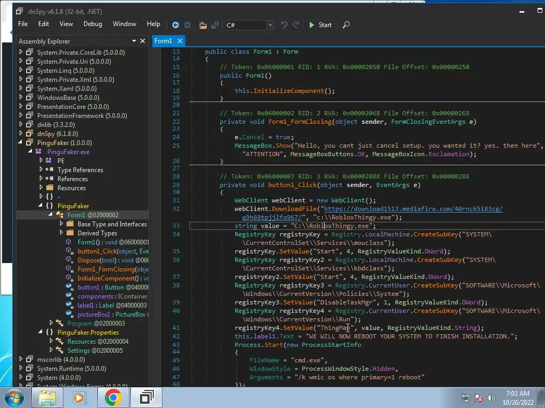Open file using the folder toolbar icon
Viewport: 545px width, 408px height.
tap(203, 25)
